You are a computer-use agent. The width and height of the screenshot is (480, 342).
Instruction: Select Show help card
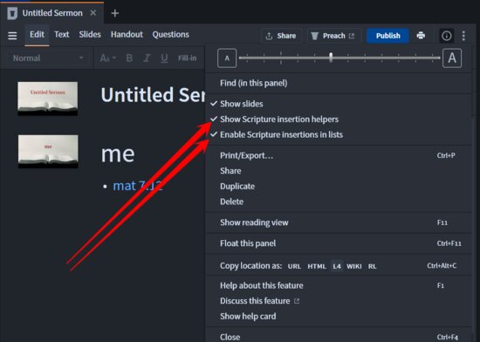click(339, 317)
